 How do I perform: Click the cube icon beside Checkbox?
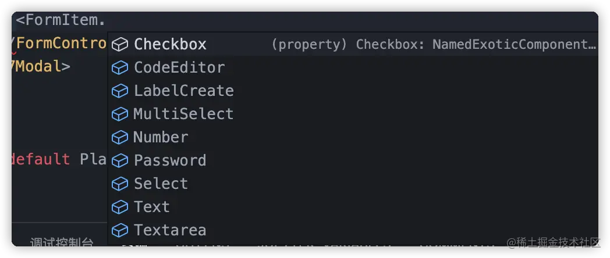pos(120,45)
